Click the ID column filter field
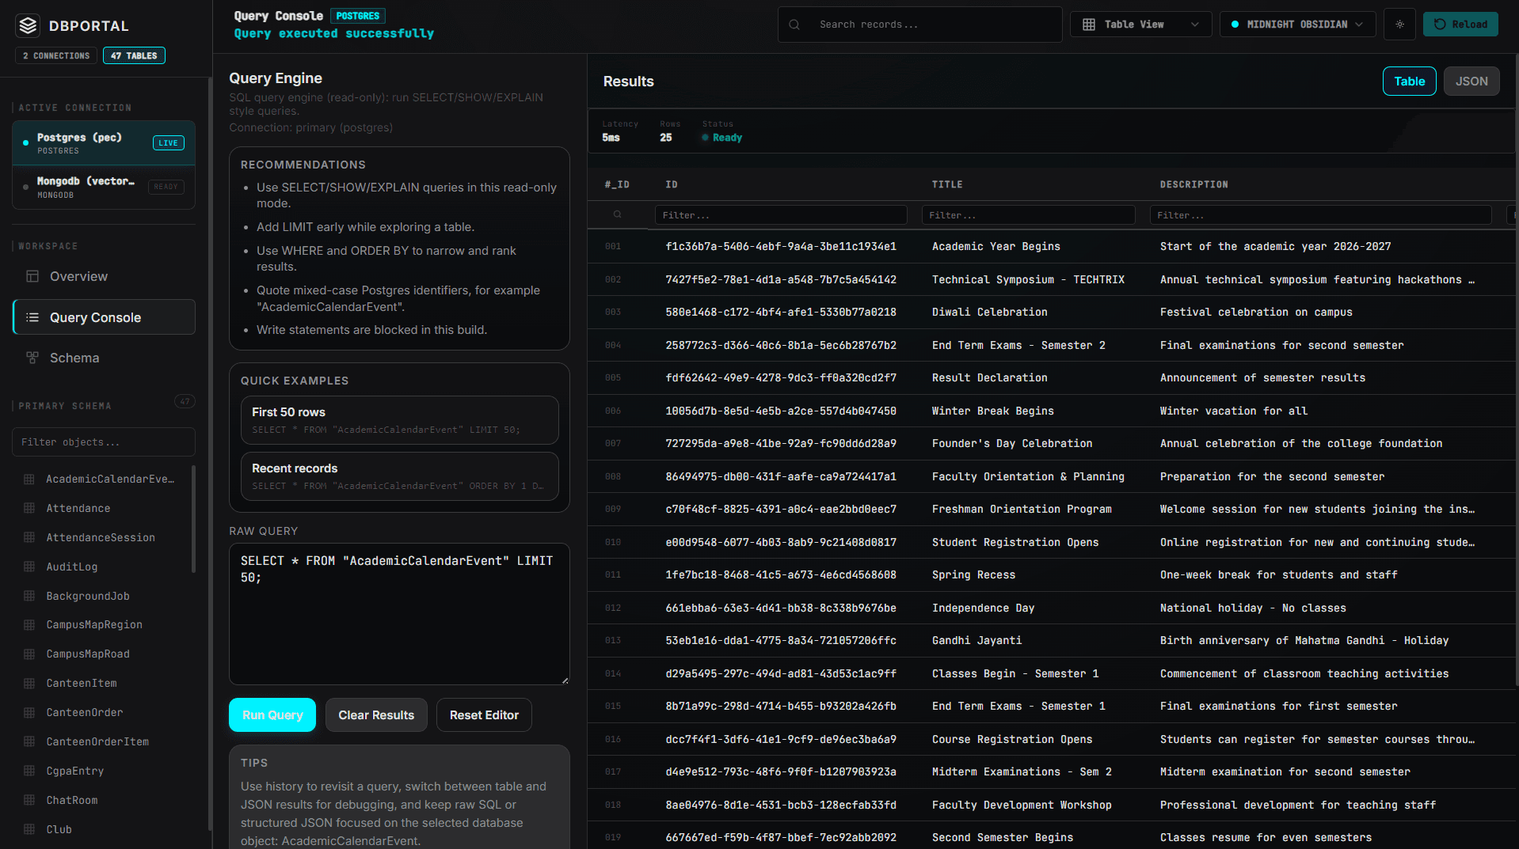 point(781,215)
